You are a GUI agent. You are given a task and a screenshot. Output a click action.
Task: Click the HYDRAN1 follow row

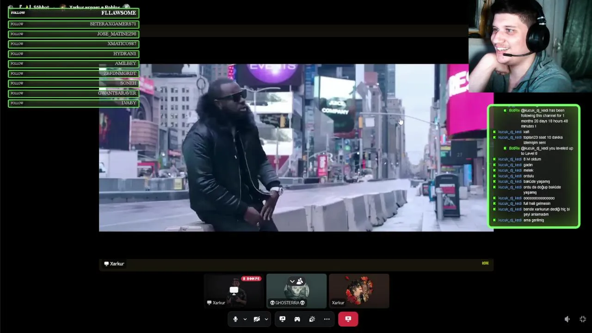74,54
